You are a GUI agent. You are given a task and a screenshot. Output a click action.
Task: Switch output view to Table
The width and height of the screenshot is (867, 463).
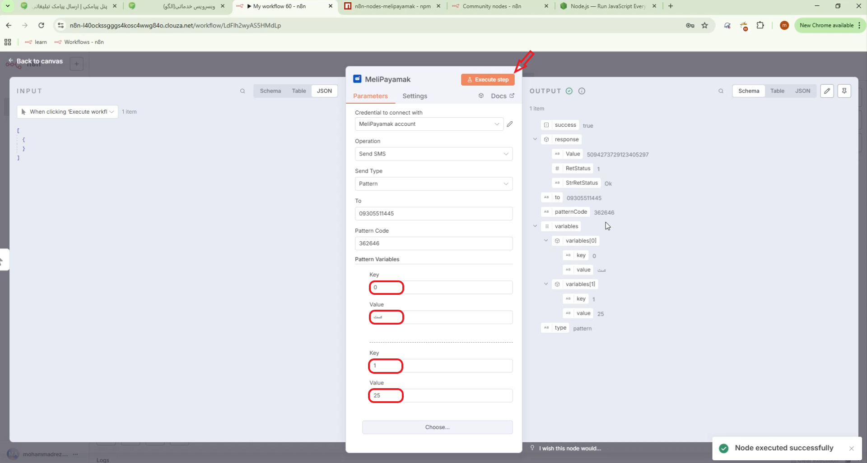point(777,91)
